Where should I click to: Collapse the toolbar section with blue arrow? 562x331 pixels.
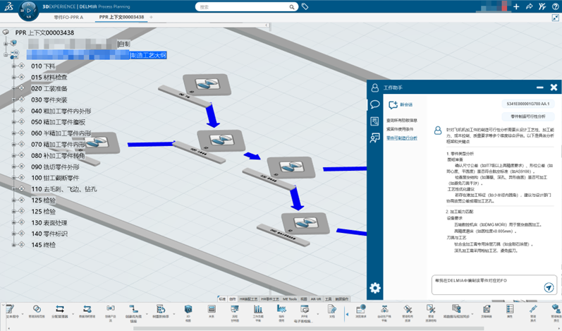[347, 314]
